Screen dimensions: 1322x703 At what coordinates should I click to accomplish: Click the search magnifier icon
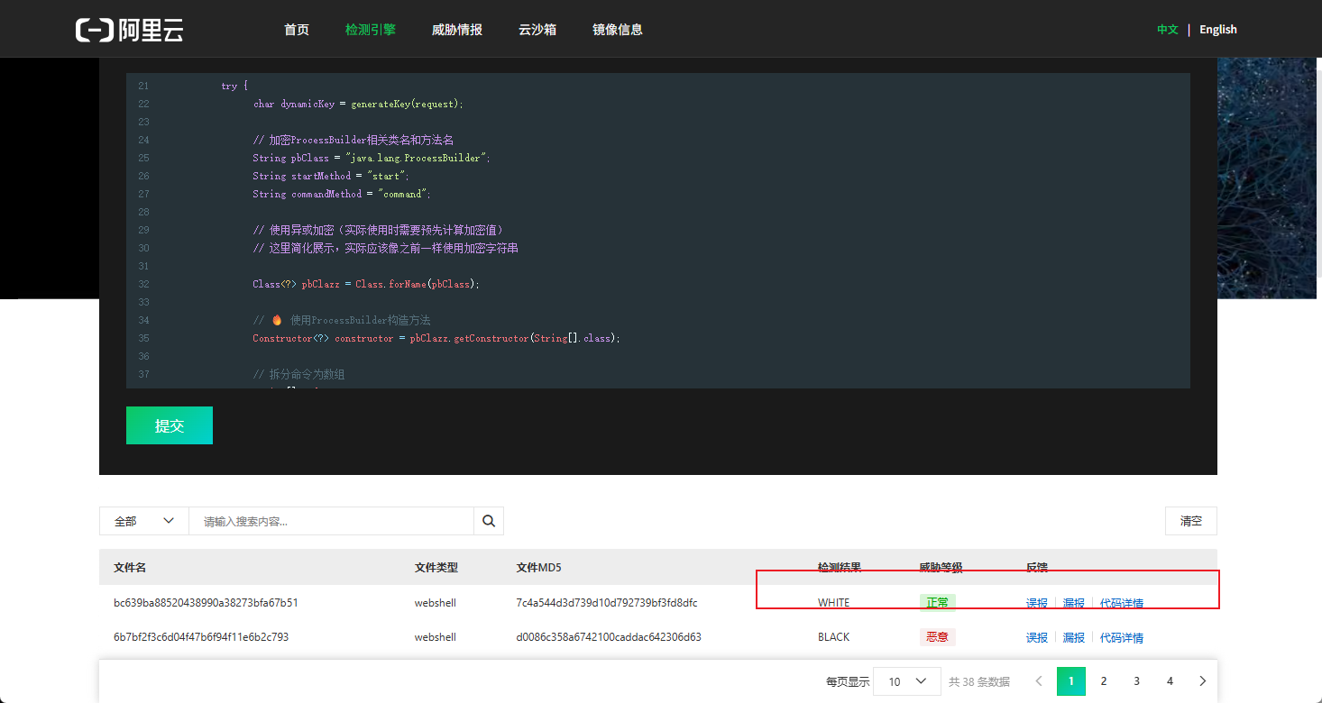tap(489, 521)
